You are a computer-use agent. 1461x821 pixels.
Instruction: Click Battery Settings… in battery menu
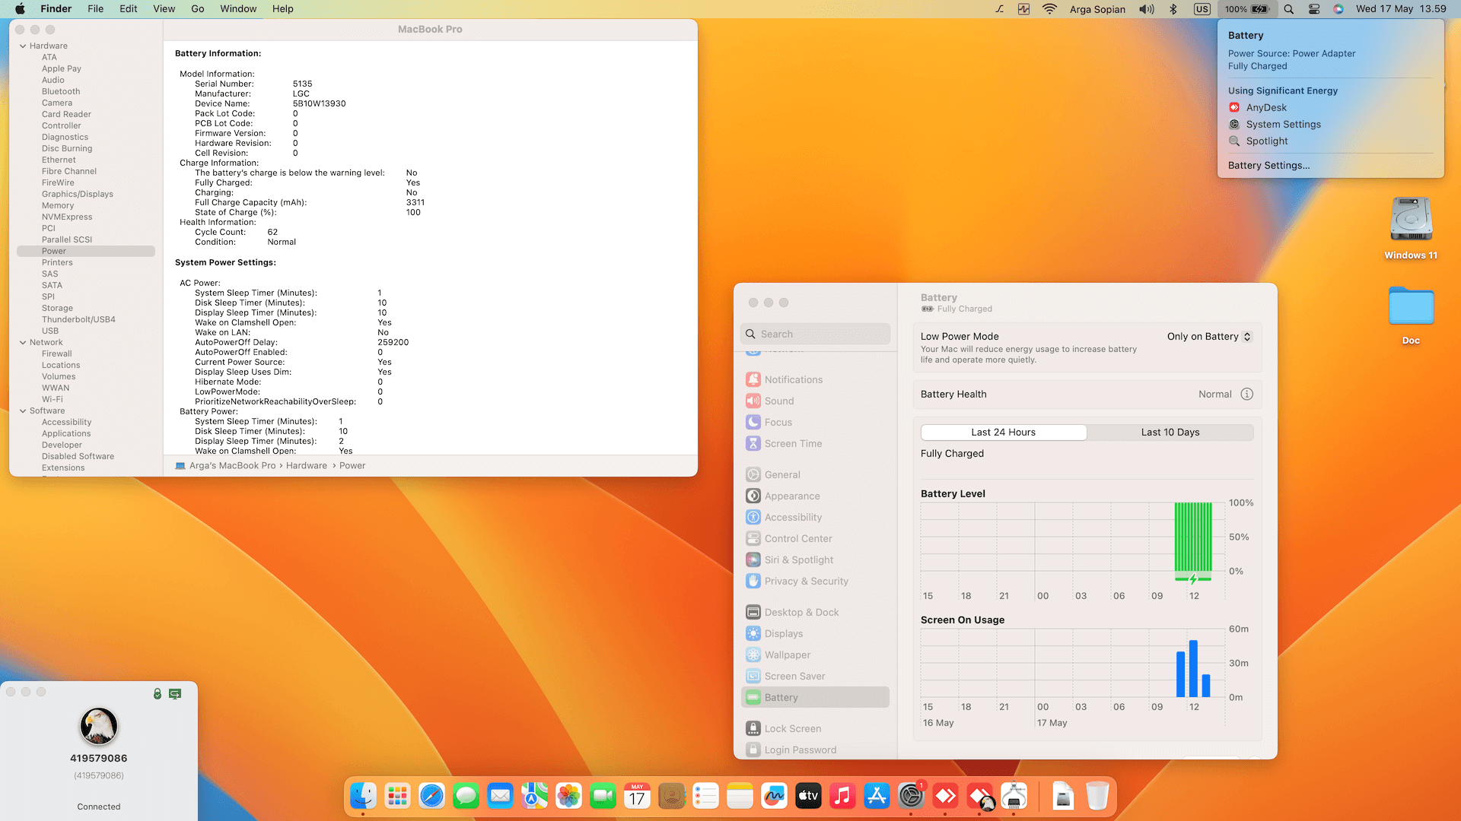[x=1268, y=165]
